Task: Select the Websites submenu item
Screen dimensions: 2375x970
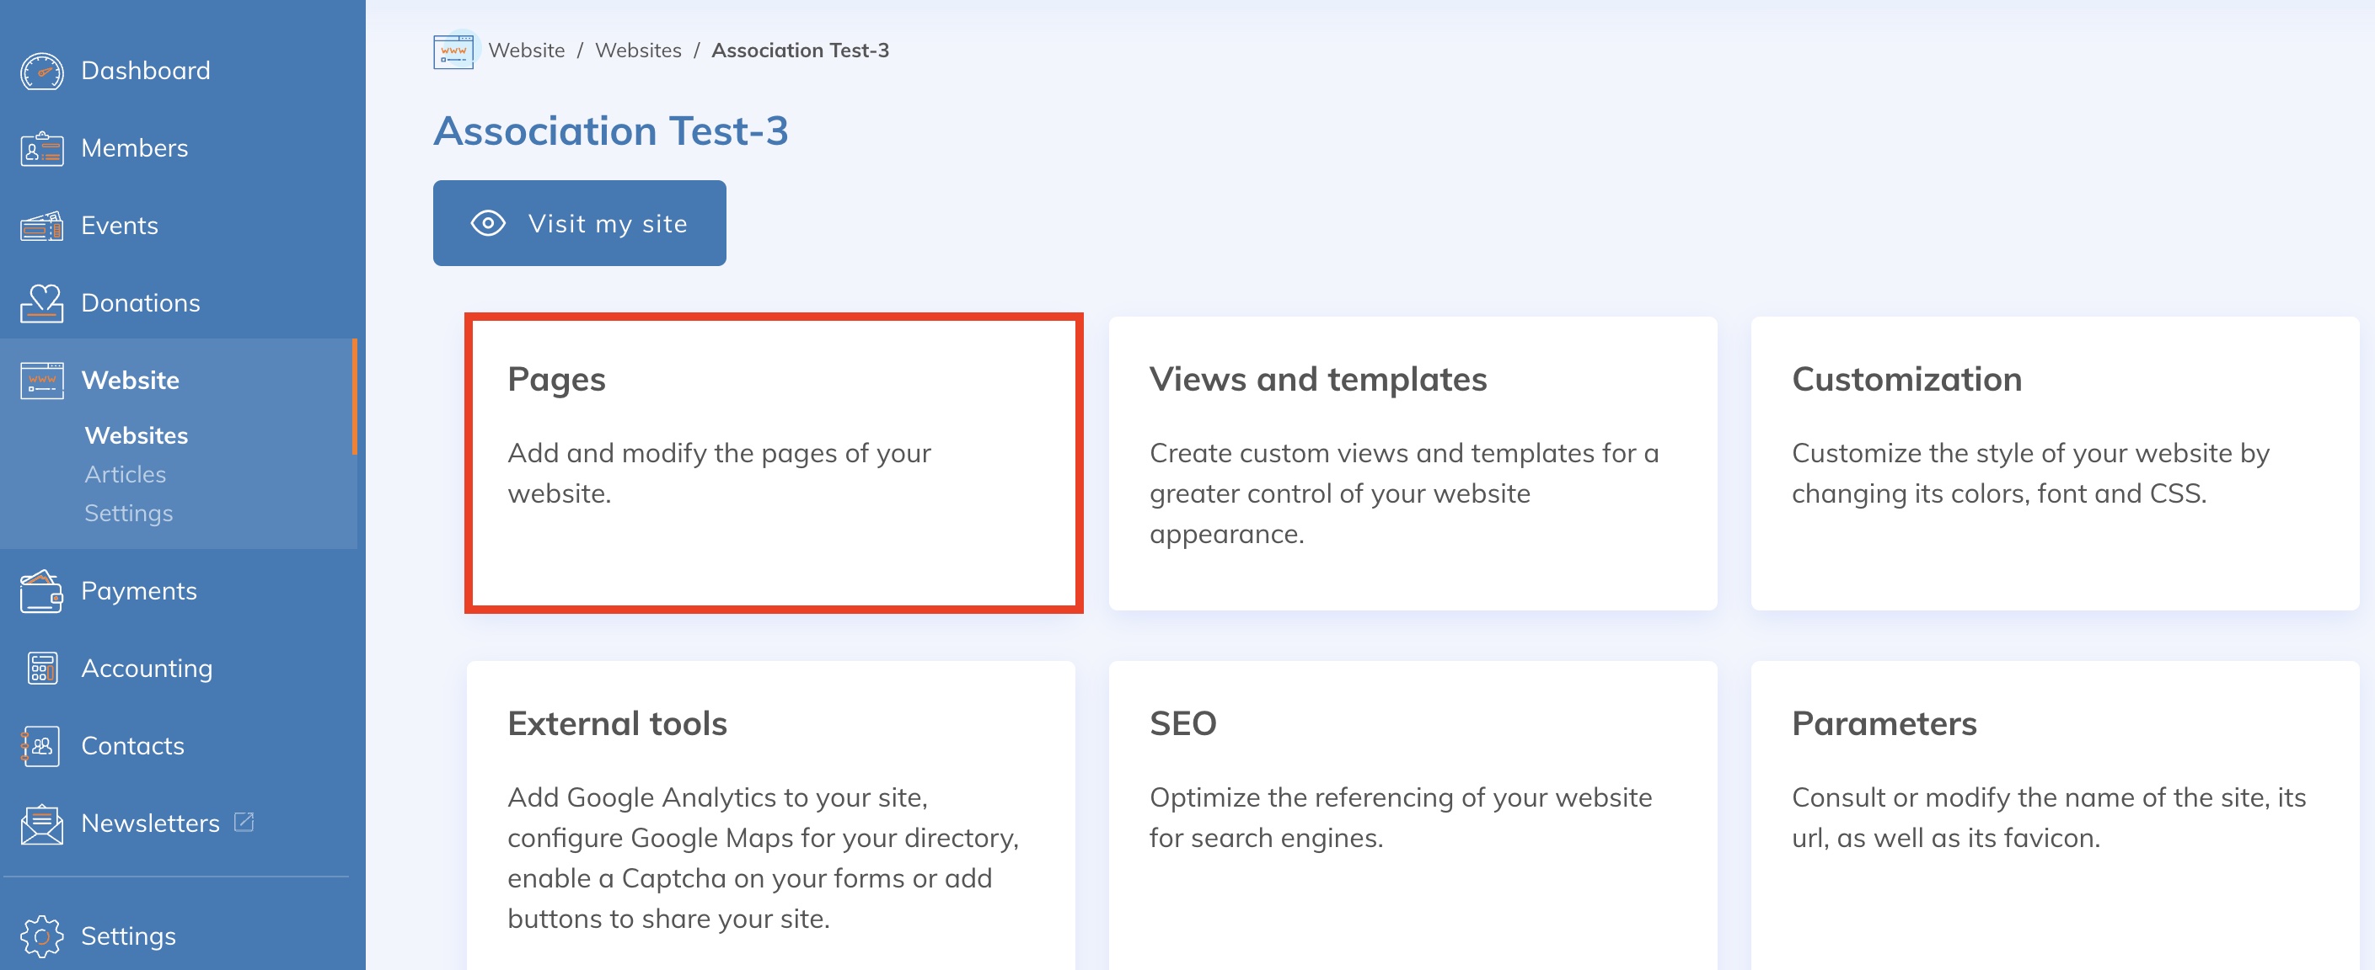Action: point(137,435)
